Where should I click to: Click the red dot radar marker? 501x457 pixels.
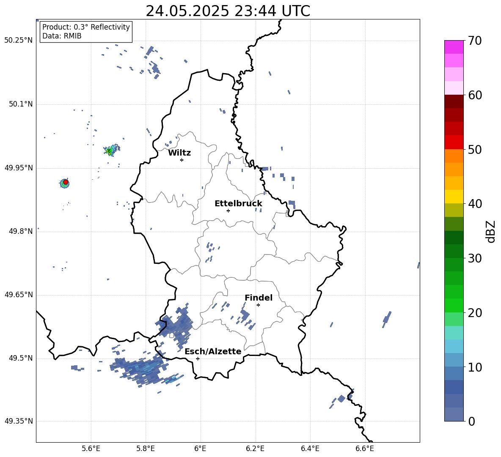point(66,182)
